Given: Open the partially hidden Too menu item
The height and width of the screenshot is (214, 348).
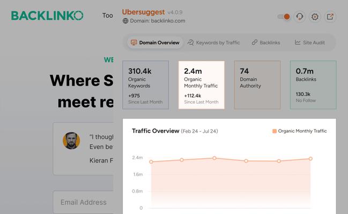Looking at the screenshot, I should (108, 16).
